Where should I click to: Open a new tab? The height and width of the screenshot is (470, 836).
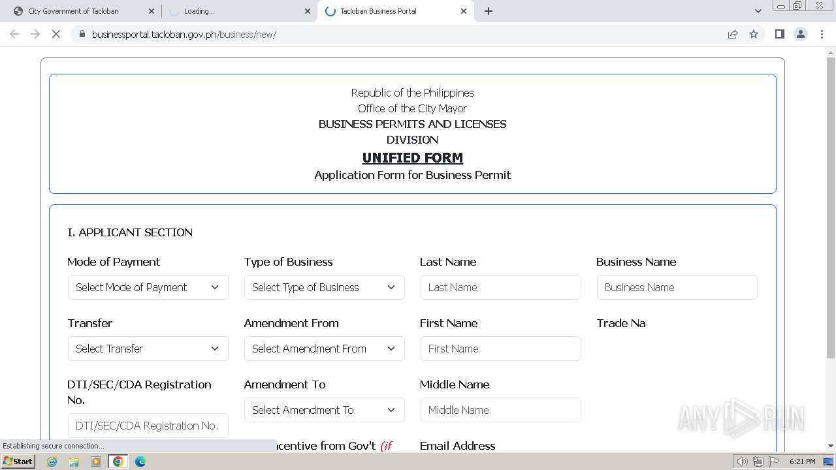tap(489, 11)
